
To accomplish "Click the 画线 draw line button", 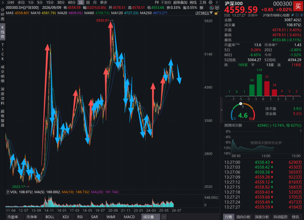I will coord(193,2).
